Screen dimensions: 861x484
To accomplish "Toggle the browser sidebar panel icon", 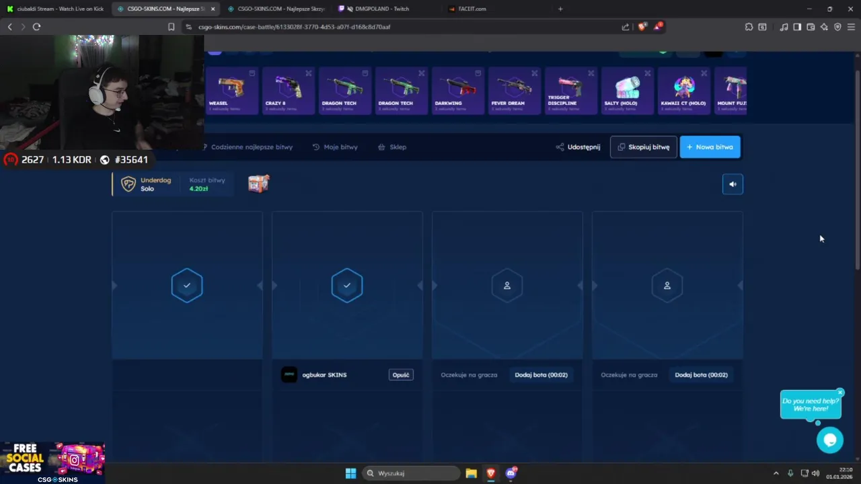I will point(797,27).
